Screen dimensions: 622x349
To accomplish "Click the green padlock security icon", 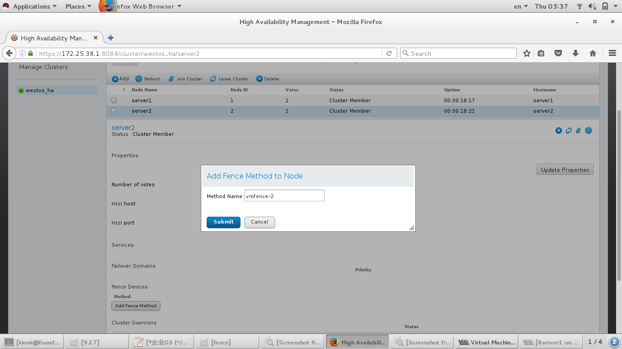I will click(31, 53).
